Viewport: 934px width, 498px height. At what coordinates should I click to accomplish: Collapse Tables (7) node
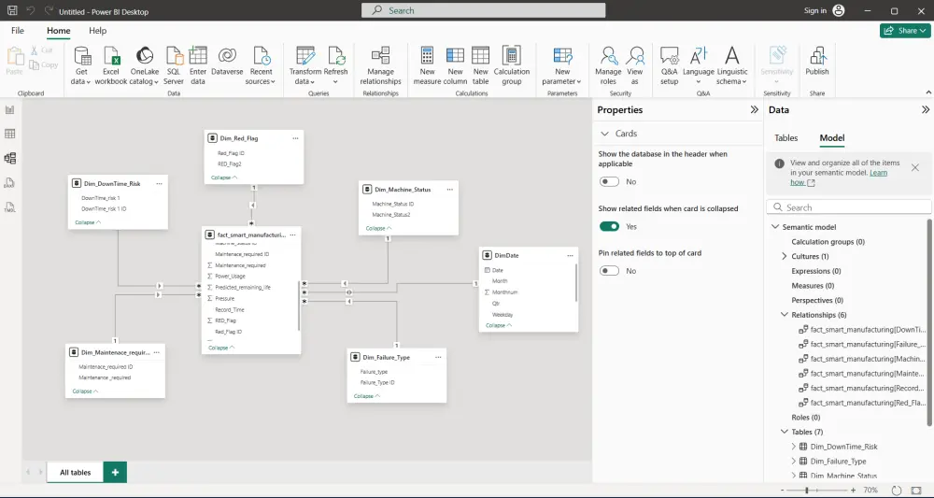point(785,432)
